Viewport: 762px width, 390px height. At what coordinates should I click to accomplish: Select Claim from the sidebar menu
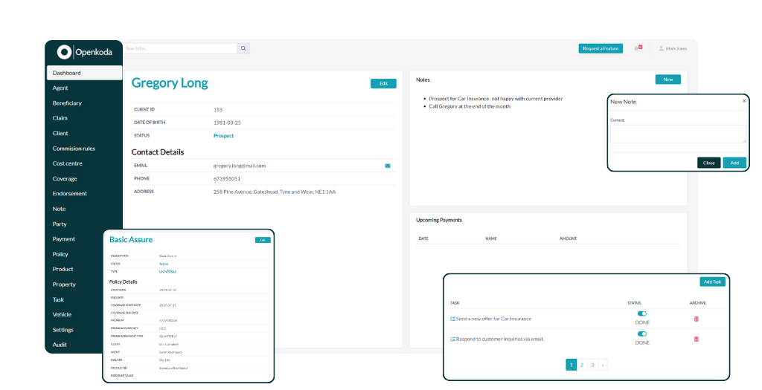click(x=60, y=118)
